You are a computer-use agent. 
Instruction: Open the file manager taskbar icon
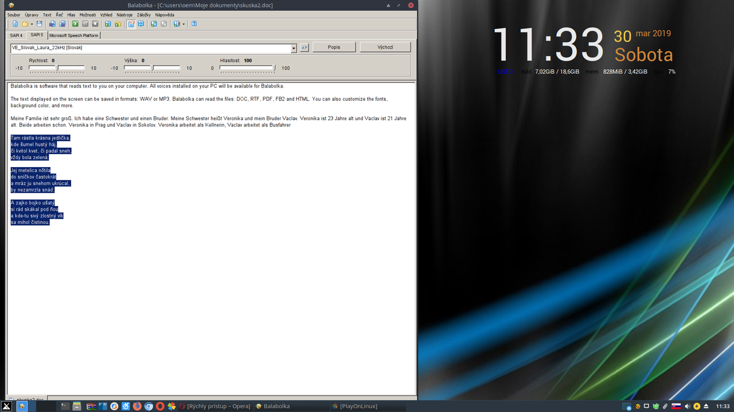[x=77, y=406]
